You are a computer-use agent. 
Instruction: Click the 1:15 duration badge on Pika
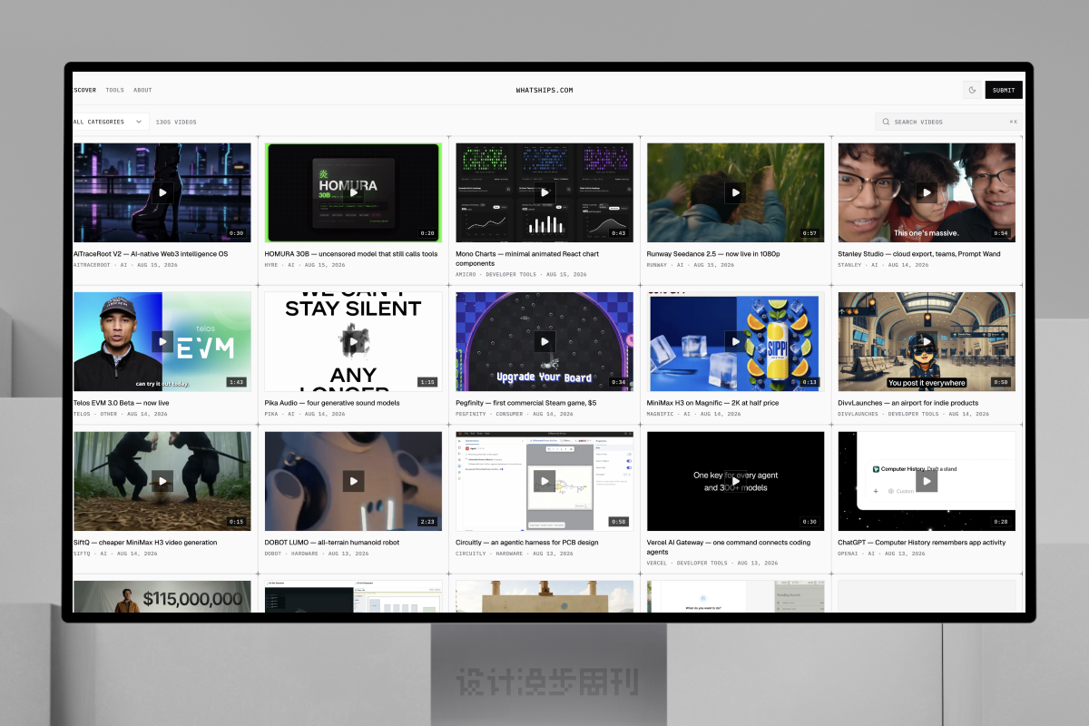(427, 382)
